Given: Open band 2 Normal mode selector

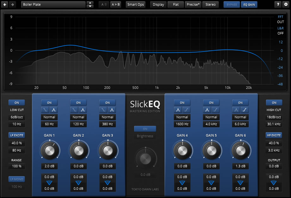Looking at the screenshot, I should click(x=78, y=117).
